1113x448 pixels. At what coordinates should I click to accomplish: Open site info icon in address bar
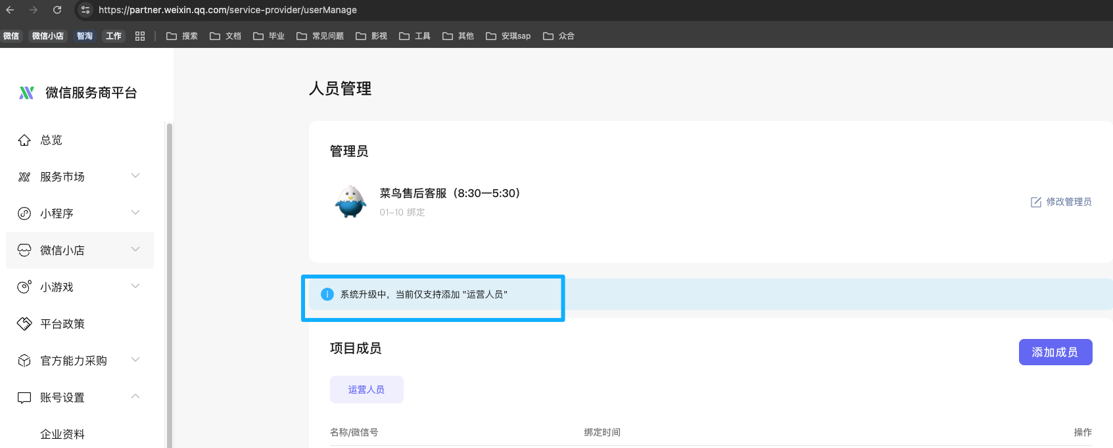coord(85,10)
